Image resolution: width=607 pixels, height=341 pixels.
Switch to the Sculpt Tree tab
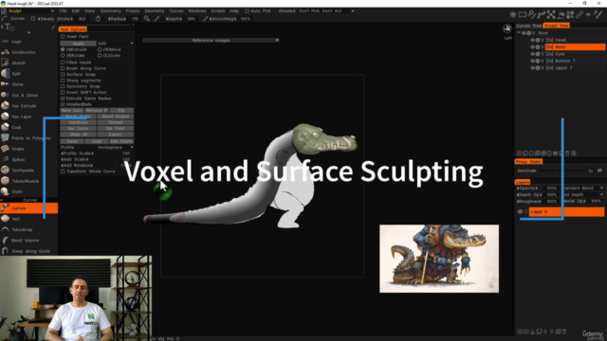coord(557,26)
